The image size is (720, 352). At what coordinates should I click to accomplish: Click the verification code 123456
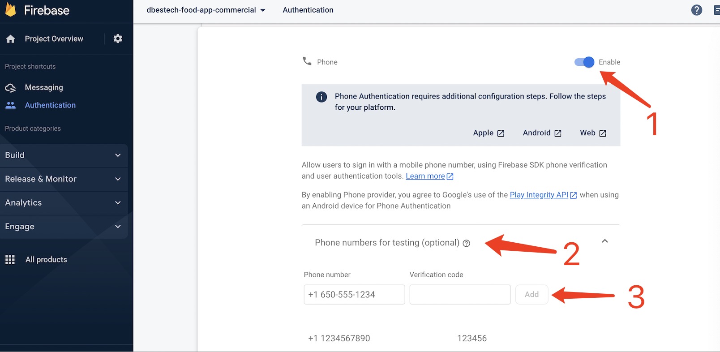pyautogui.click(x=472, y=339)
